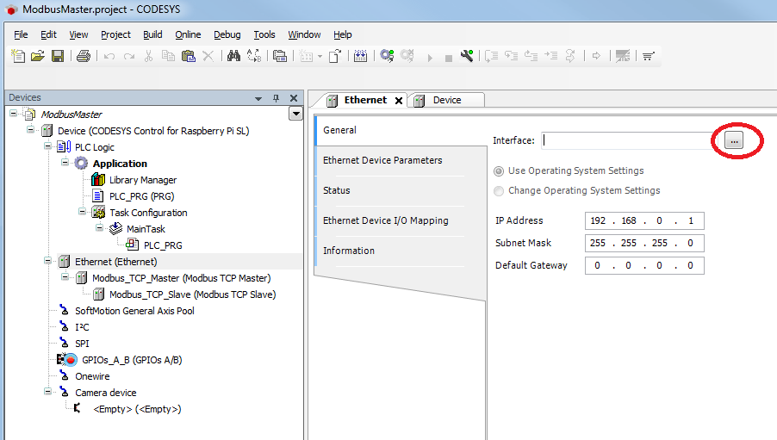
Task: Select Change Operating System Settings radio button
Action: tap(499, 190)
